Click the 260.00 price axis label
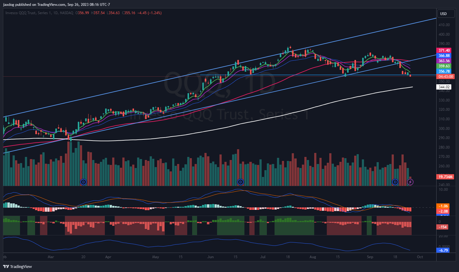459x272 pixels. [x=444, y=166]
